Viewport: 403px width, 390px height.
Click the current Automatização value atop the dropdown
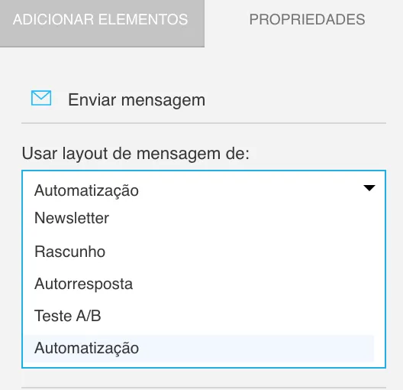[x=86, y=190]
